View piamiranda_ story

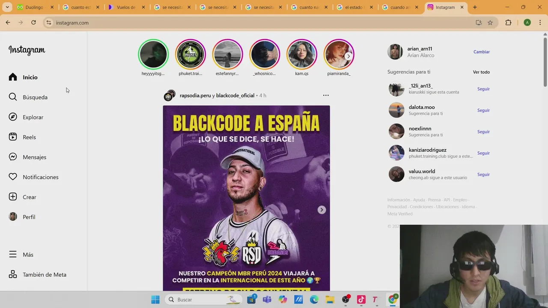pos(339,54)
